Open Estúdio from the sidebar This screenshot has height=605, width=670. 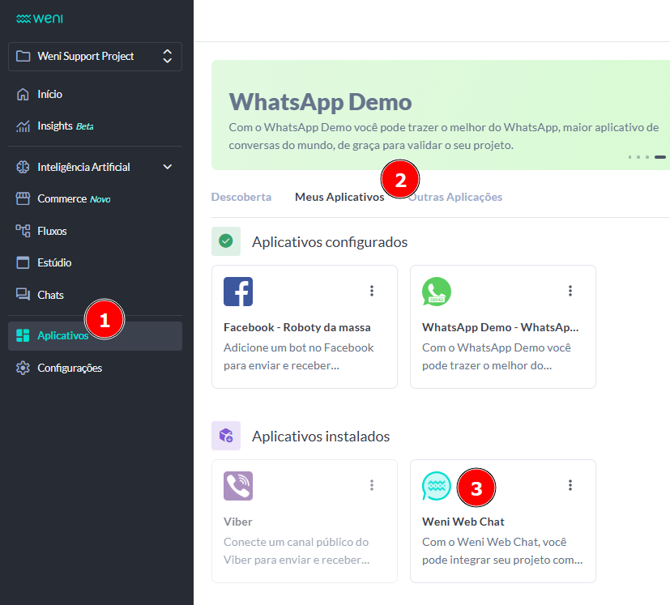click(x=54, y=262)
